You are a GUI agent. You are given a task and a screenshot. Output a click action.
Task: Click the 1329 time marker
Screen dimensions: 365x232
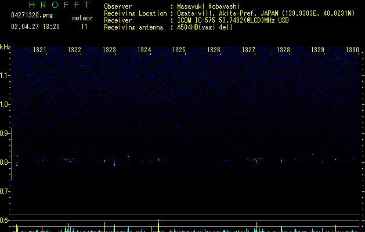(x=318, y=49)
